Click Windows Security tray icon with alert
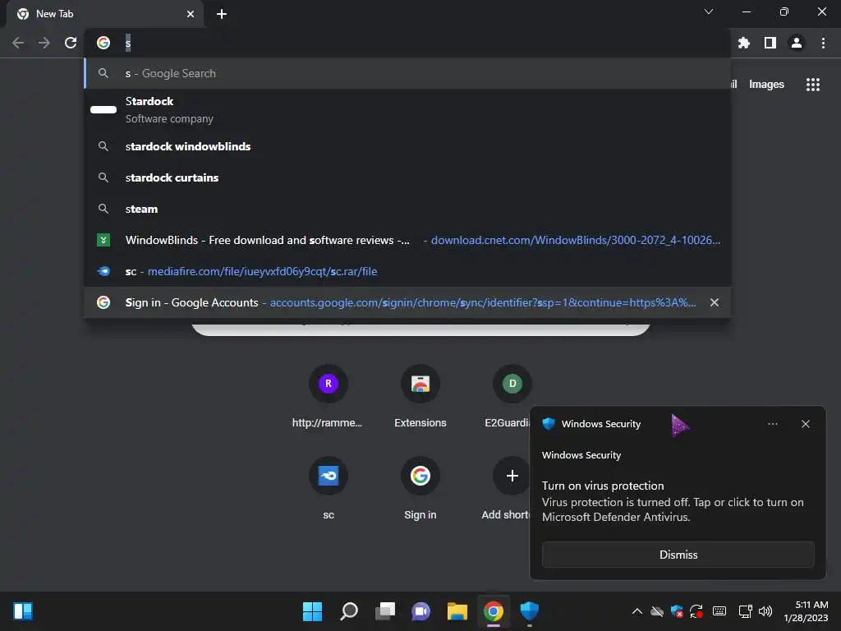Viewport: 841px width, 631px height. [677, 611]
